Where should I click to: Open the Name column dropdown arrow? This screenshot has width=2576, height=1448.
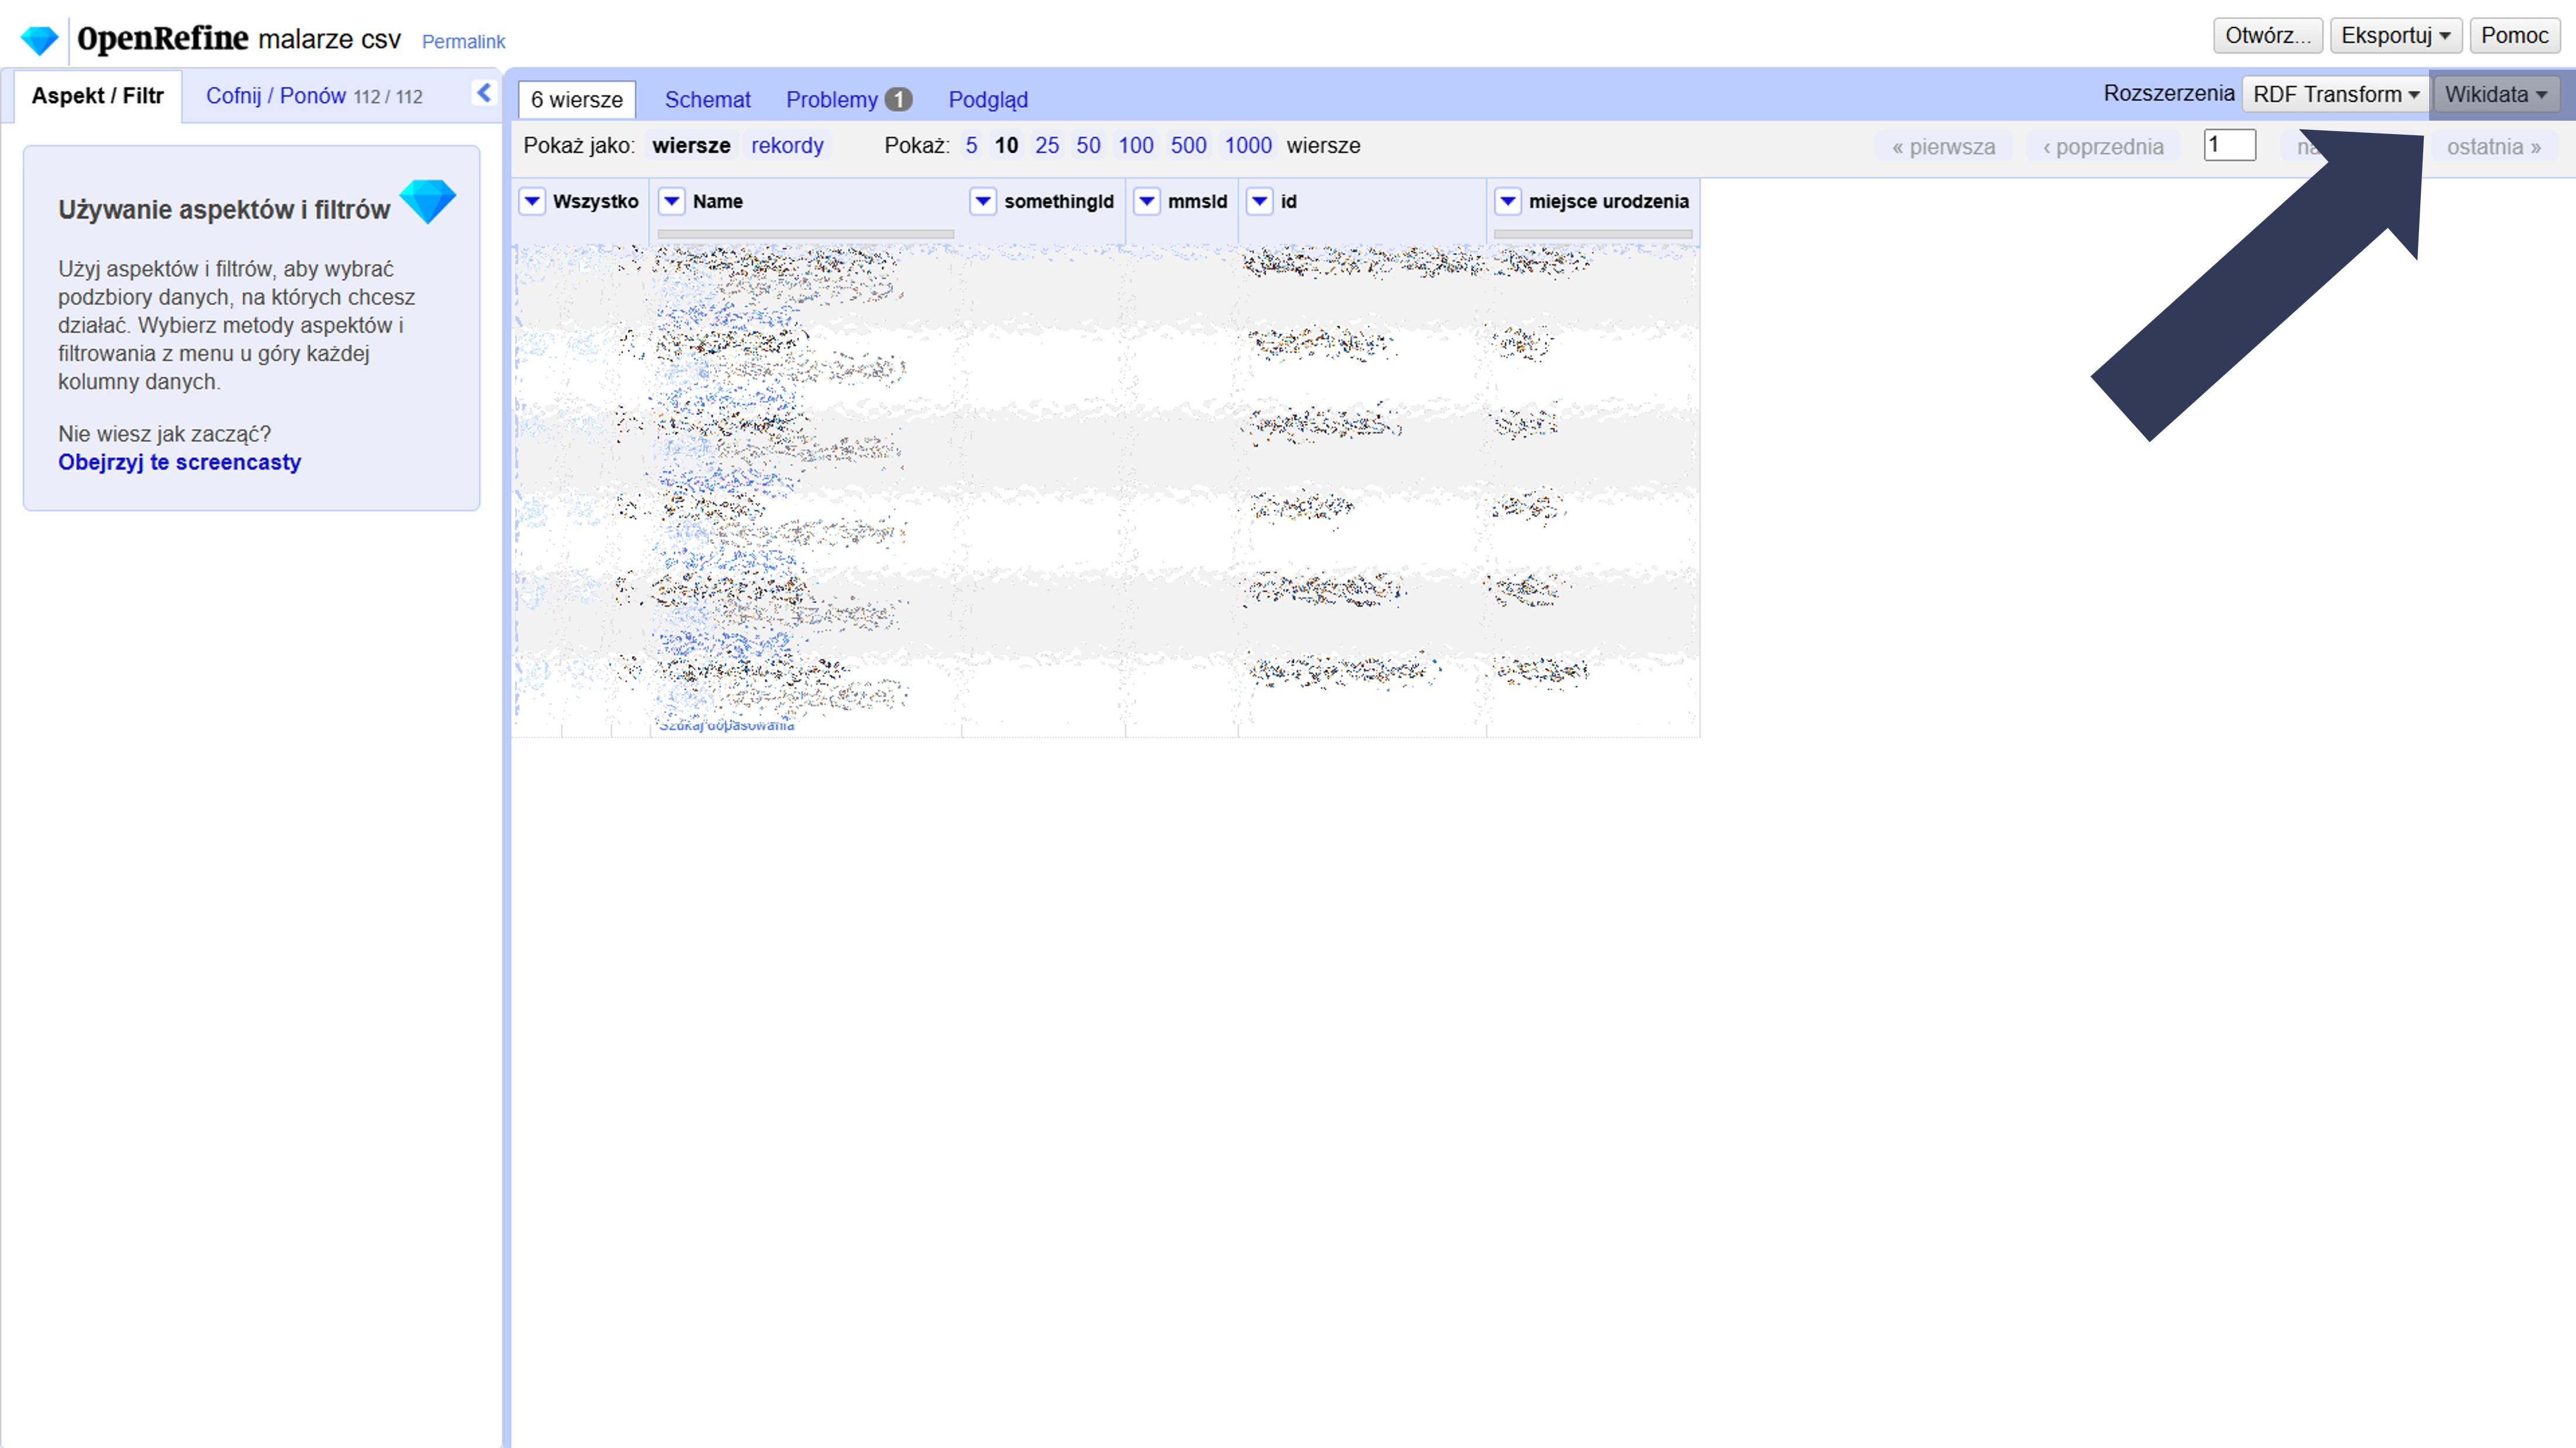(x=672, y=201)
